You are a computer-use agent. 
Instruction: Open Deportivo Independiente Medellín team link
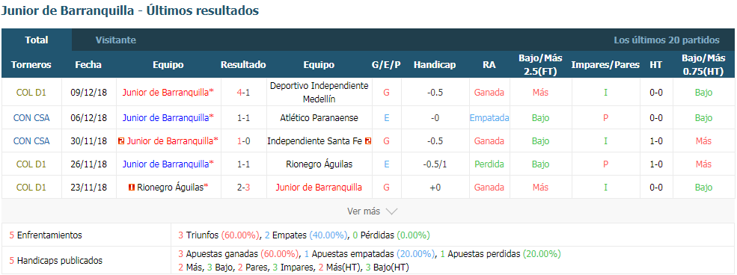point(319,93)
